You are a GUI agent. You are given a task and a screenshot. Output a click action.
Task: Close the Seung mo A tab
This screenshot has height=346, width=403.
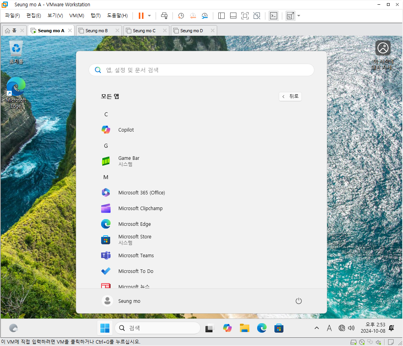70,30
